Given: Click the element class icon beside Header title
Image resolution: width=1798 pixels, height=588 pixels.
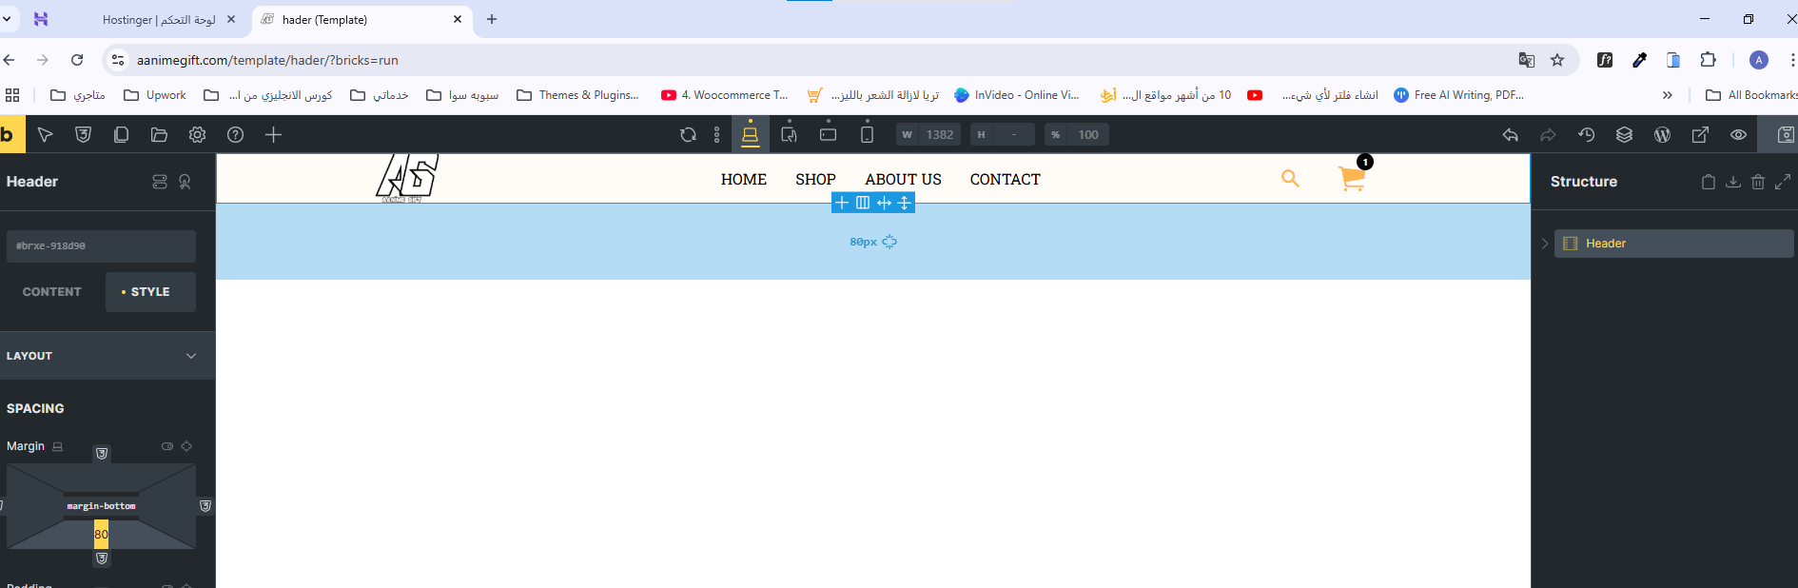Looking at the screenshot, I should point(160,182).
